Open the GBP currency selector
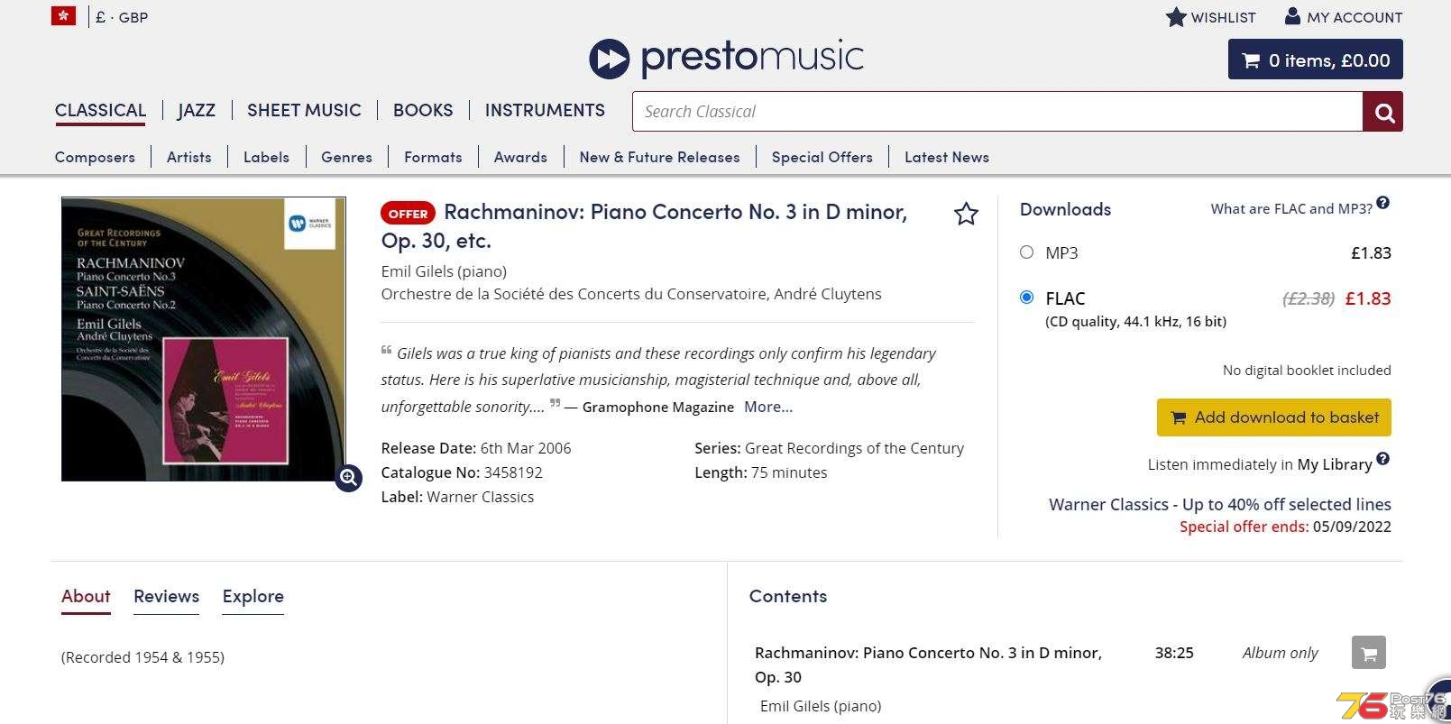 coord(121,17)
